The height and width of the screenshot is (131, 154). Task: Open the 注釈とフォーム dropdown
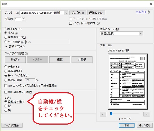click(x=141, y=33)
